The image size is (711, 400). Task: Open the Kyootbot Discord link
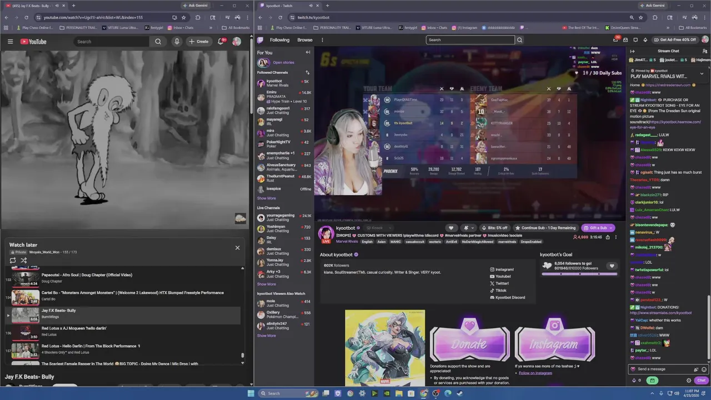pyautogui.click(x=507, y=297)
